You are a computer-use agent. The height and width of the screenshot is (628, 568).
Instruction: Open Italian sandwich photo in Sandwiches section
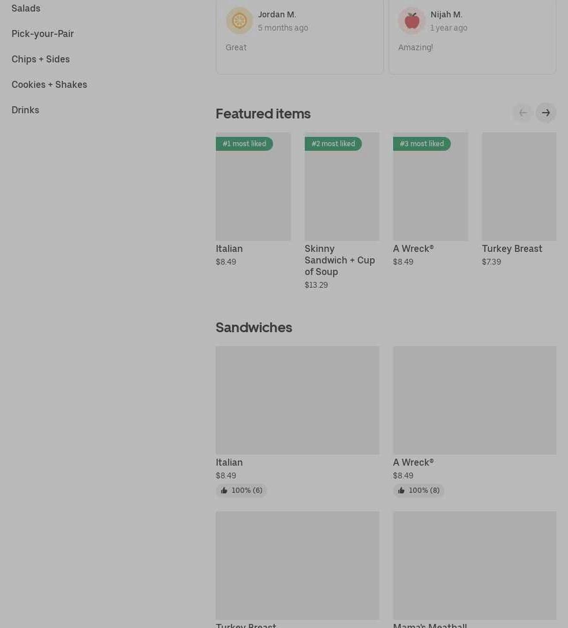tap(297, 400)
